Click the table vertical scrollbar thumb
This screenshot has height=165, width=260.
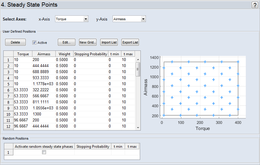pos(138,69)
